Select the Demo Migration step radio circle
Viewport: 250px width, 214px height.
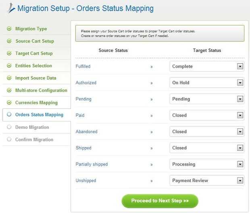pos(9,127)
